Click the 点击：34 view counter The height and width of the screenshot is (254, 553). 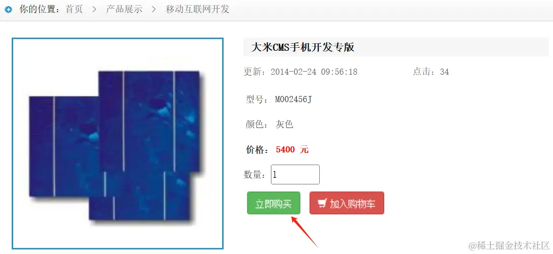pyautogui.click(x=431, y=72)
